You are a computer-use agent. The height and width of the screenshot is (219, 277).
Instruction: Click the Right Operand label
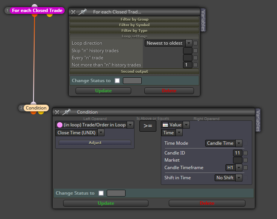tap(206, 118)
